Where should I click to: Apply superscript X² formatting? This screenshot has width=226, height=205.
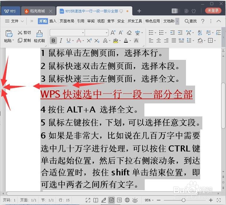tap(89, 41)
